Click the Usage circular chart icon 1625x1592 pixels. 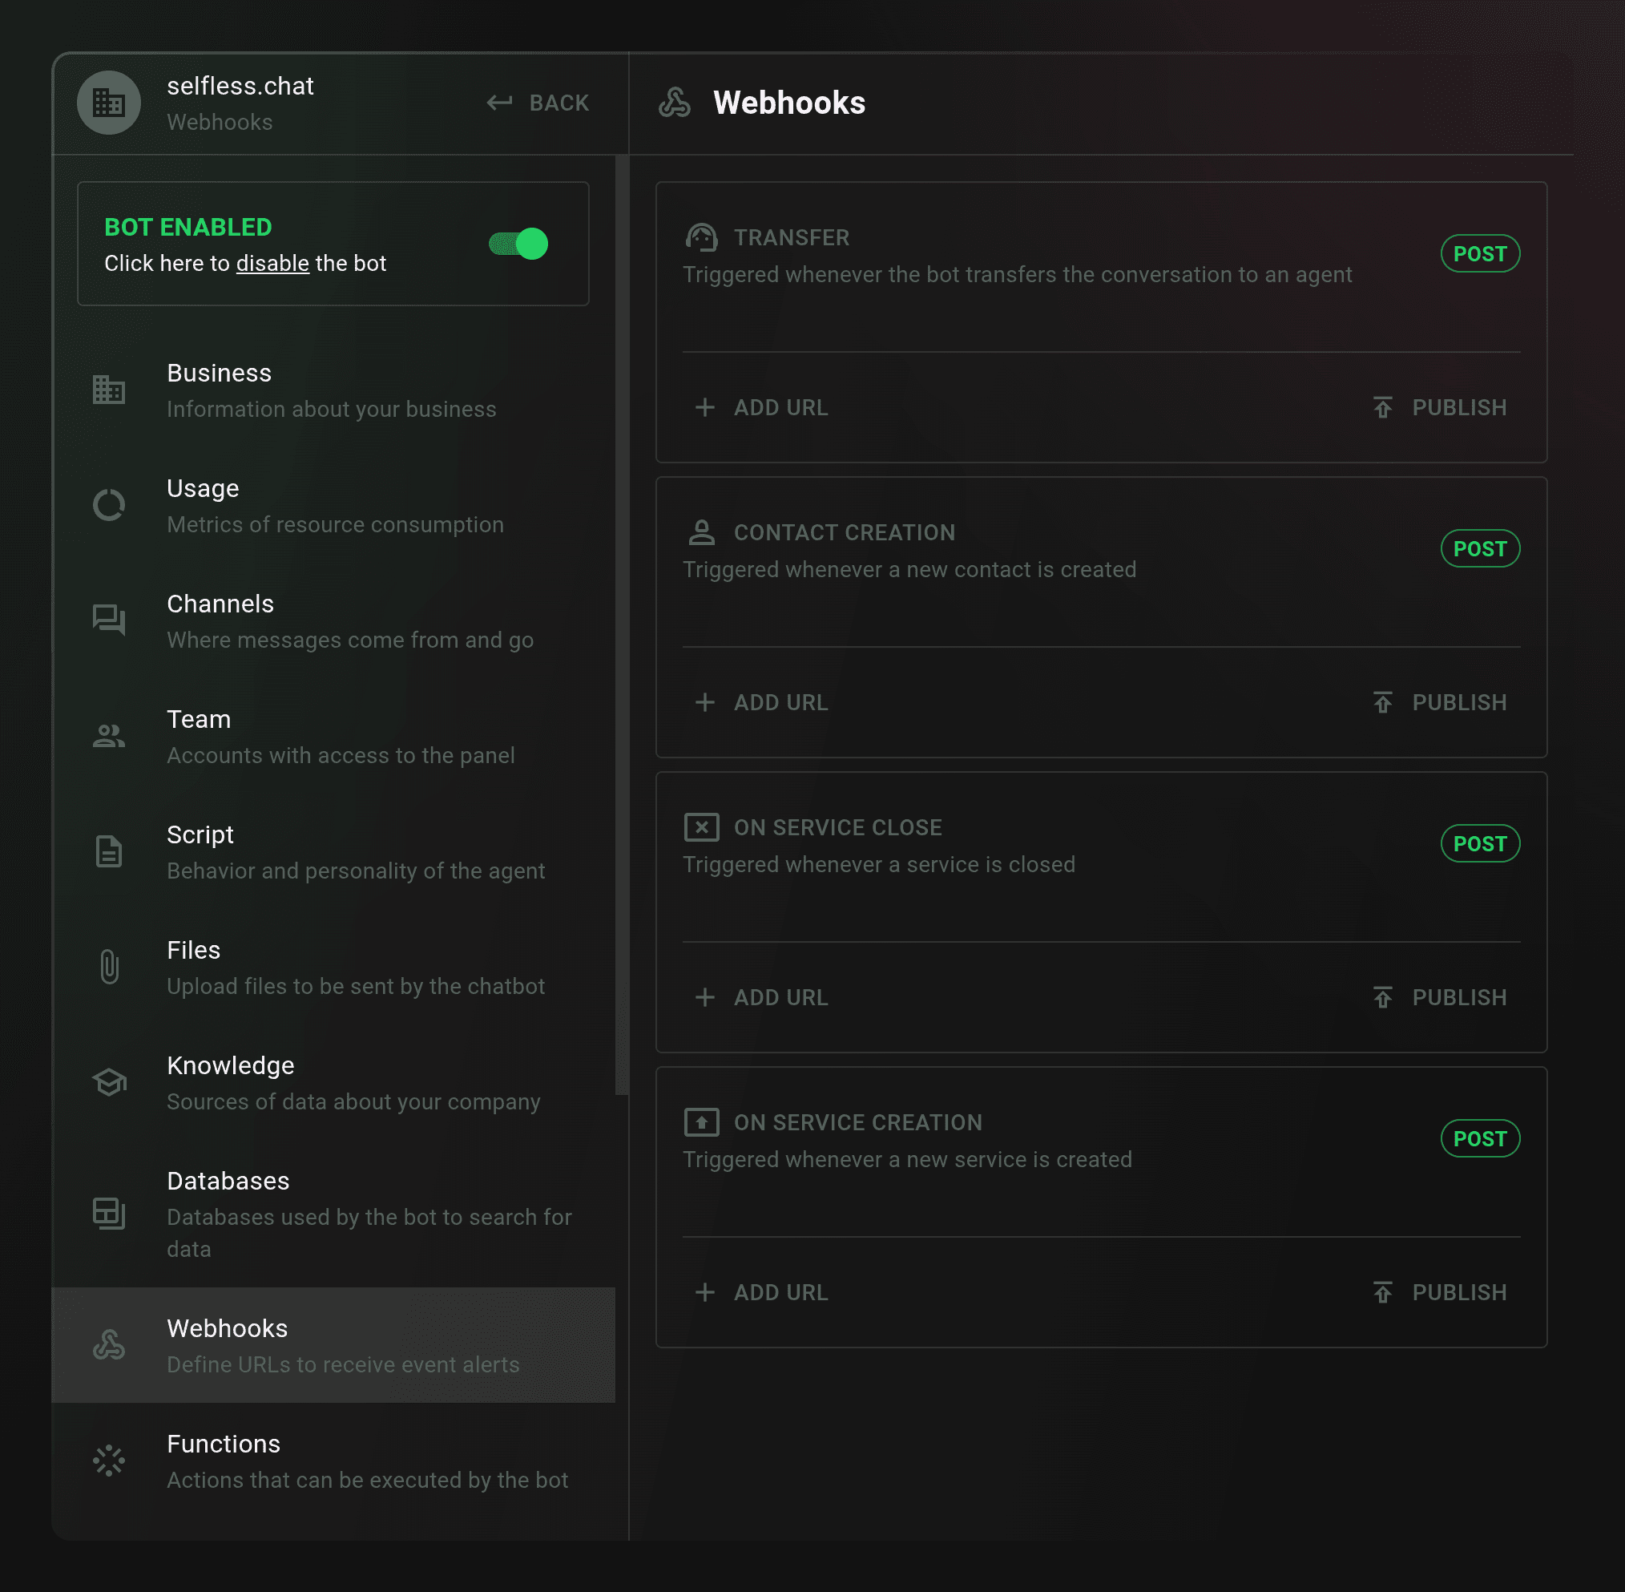(x=109, y=505)
